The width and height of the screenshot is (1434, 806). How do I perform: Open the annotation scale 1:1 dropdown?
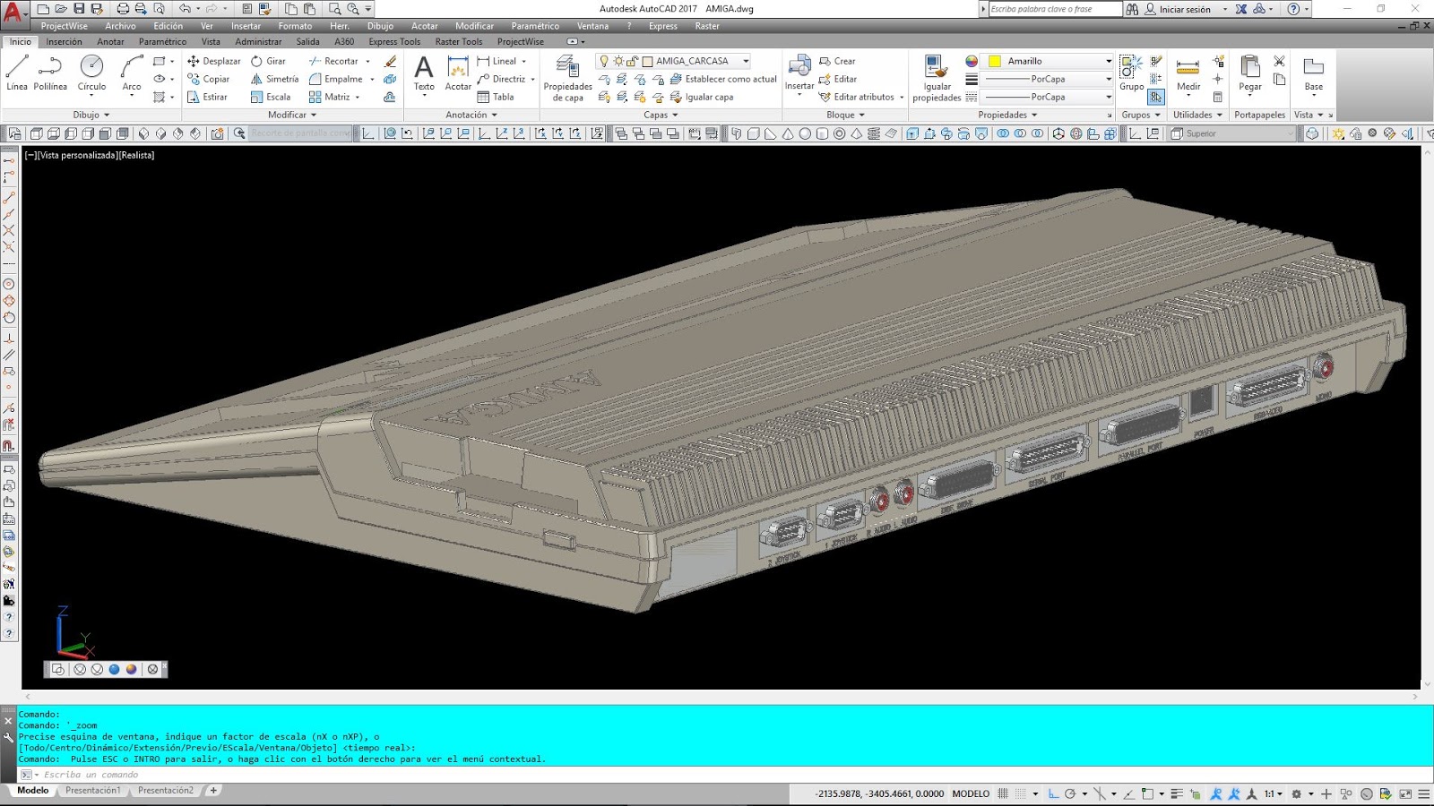tap(1274, 793)
